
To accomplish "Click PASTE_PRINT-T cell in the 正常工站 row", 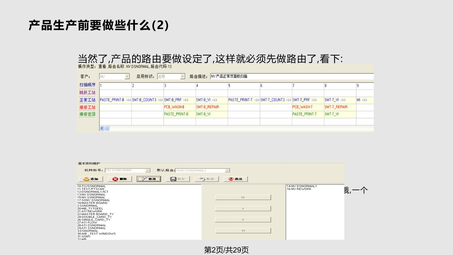I will click(x=244, y=100).
